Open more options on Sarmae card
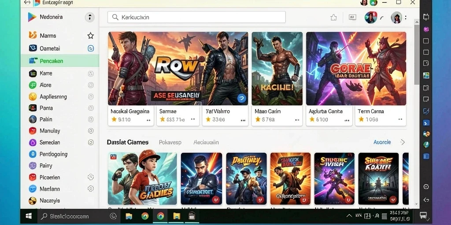 pos(193,120)
